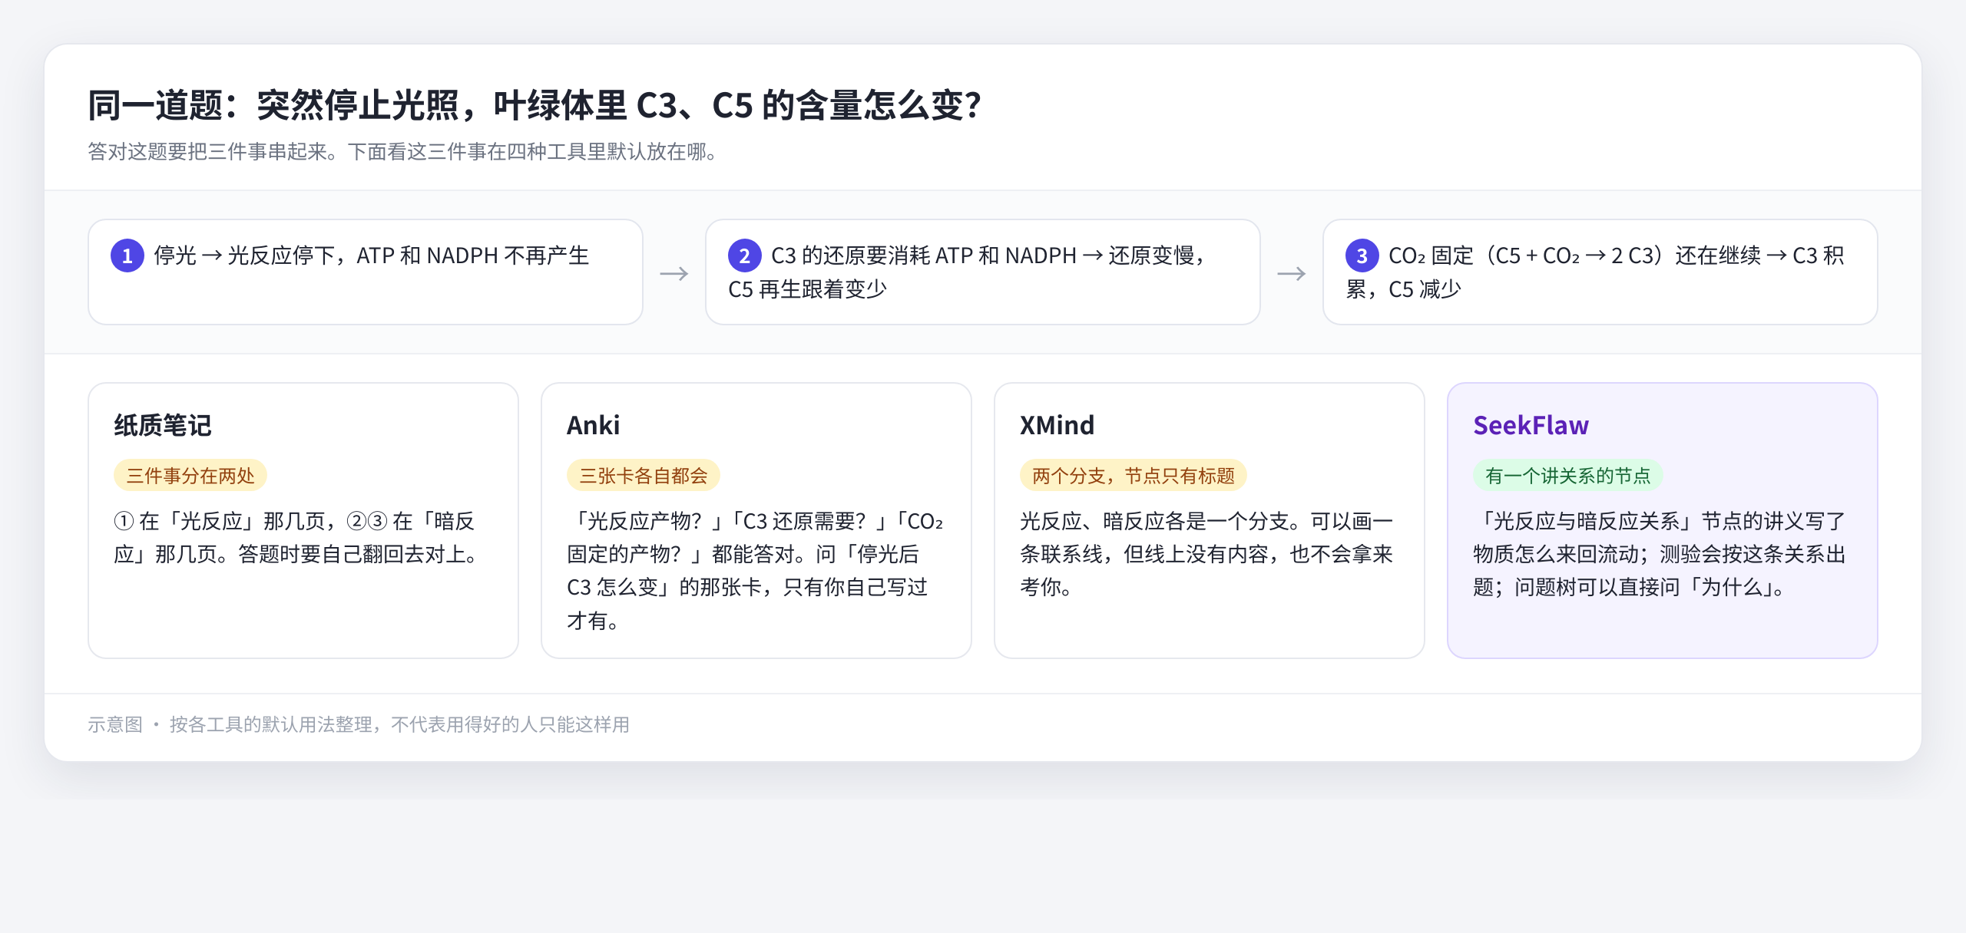The width and height of the screenshot is (1966, 933).
Task: Click the footer note 示意图 按各工具的默认用法整理
Action: pyautogui.click(x=359, y=724)
